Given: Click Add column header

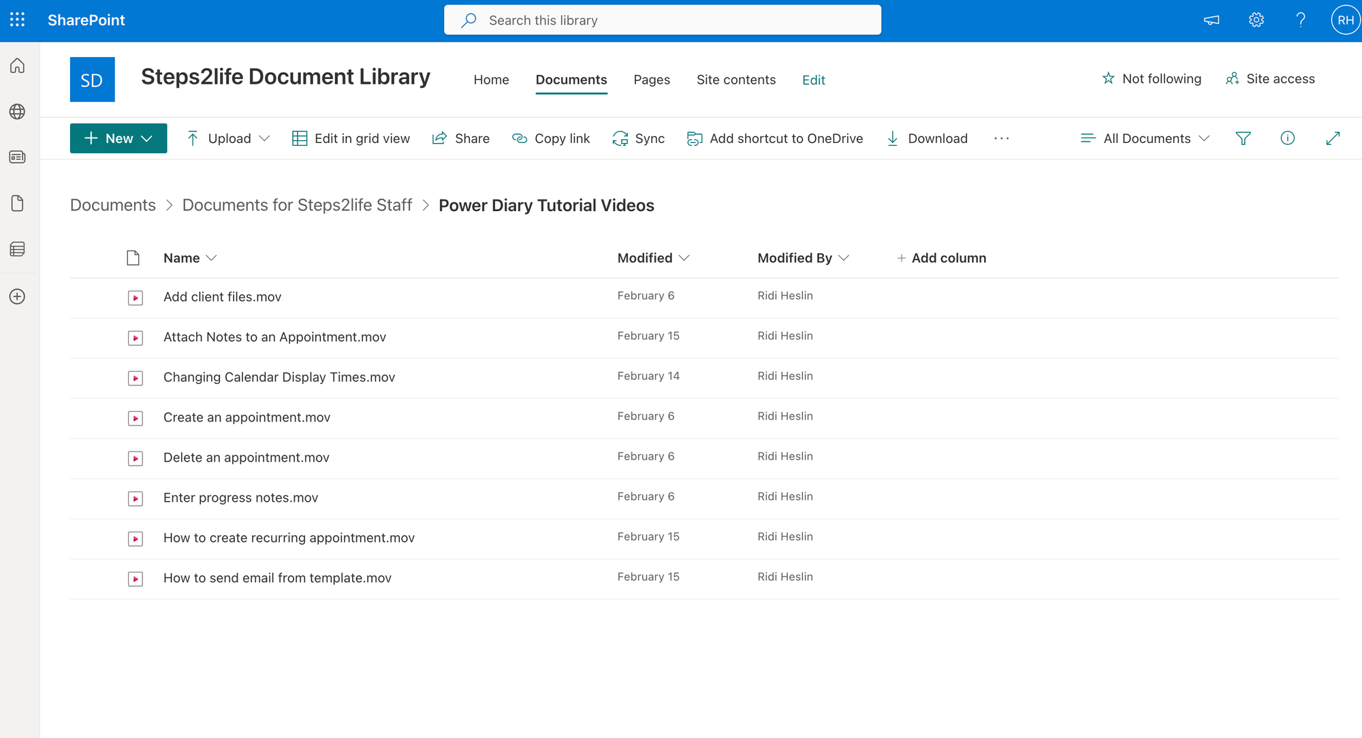Looking at the screenshot, I should (x=941, y=258).
